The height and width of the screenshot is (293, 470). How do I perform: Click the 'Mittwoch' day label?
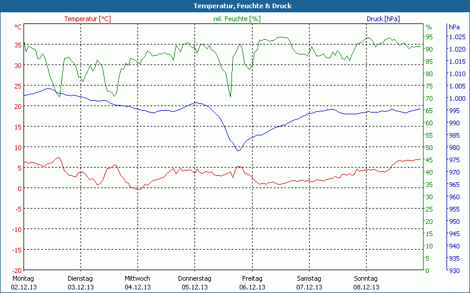point(137,278)
